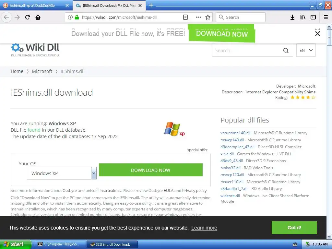Open the Microsoft breadcrumb link
This screenshot has height=249, width=332.
coord(42,71)
